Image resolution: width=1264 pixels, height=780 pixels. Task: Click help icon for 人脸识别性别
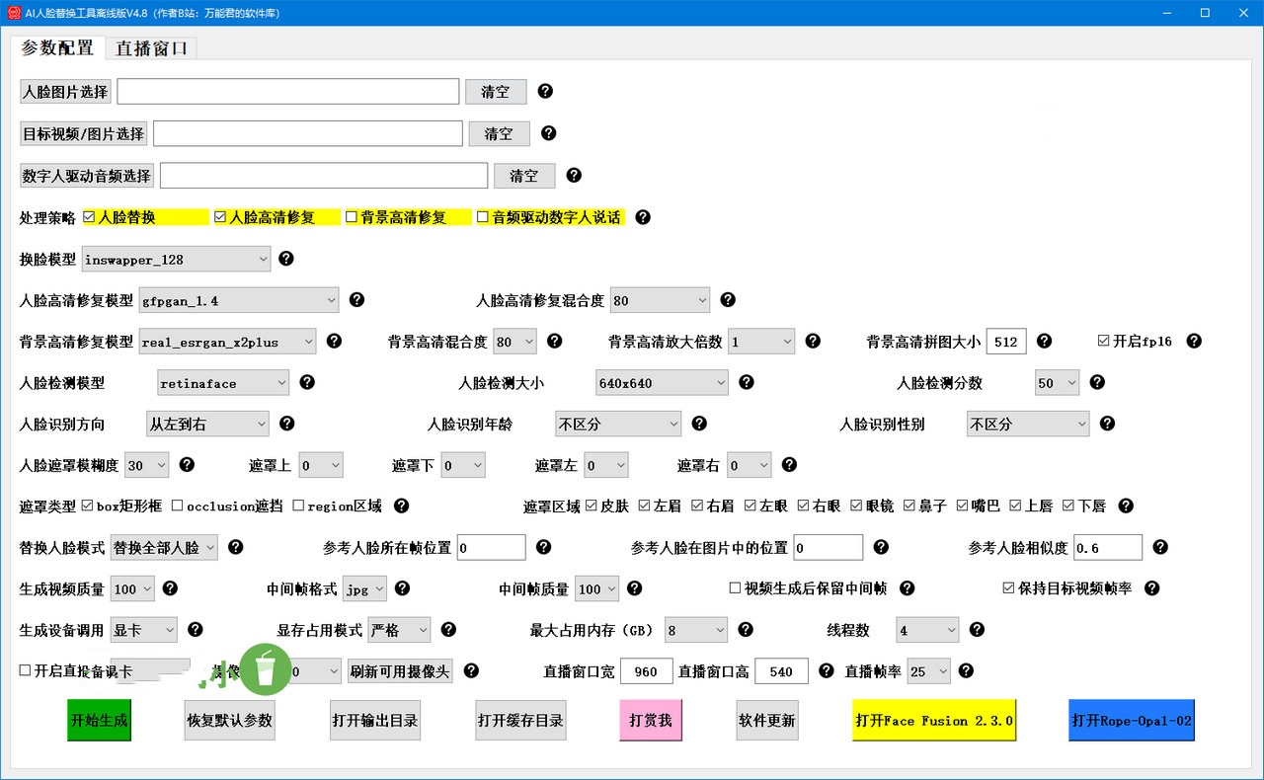[1107, 423]
